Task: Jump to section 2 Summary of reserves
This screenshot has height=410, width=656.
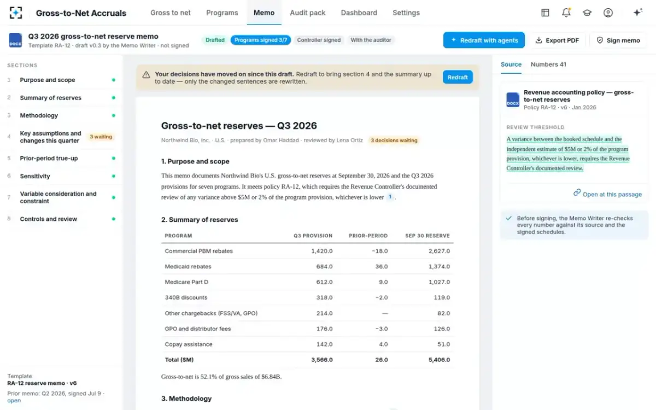Action: pyautogui.click(x=61, y=98)
